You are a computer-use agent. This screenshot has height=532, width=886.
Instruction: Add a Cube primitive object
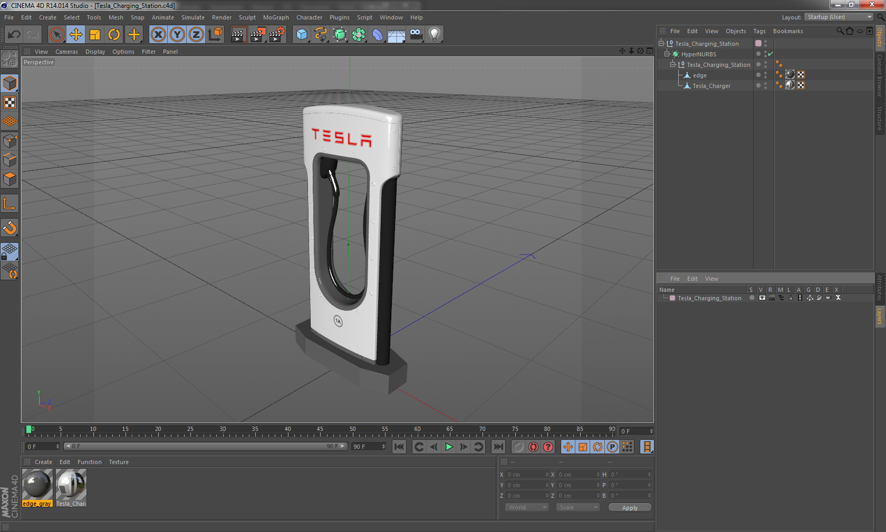tap(302, 35)
